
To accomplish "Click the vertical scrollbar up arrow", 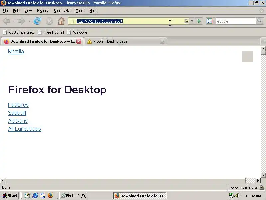I will tap(263, 49).
